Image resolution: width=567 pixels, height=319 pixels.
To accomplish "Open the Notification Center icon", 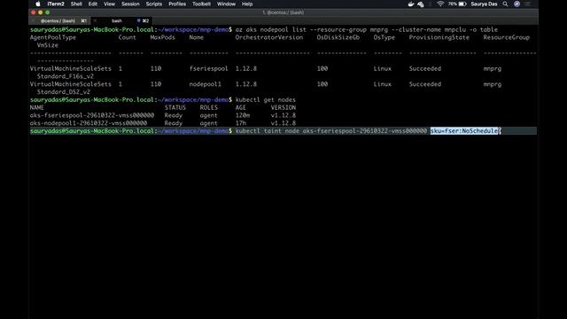I will (x=528, y=4).
